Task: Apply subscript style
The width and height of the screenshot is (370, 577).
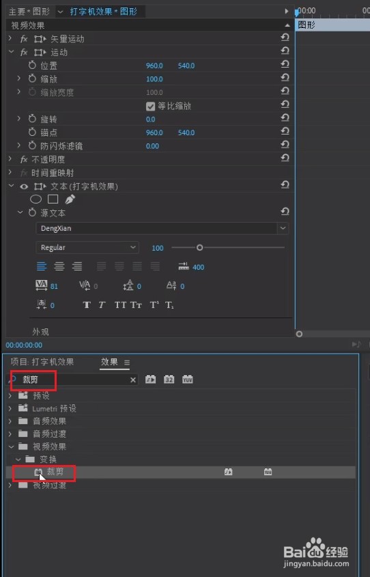Action: coord(169,305)
